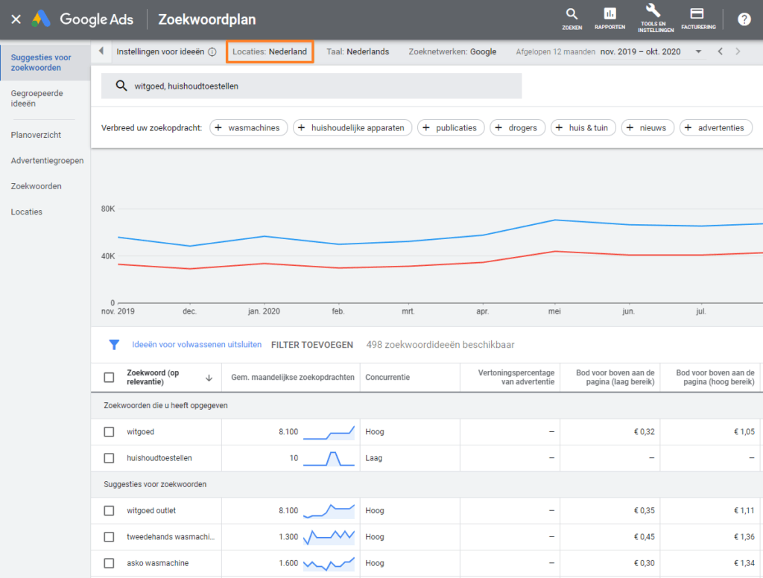Viewport: 763px width, 578px height.
Task: Add wasmachines to broaden search
Action: (249, 128)
